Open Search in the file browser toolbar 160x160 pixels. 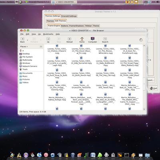coord(105,40)
